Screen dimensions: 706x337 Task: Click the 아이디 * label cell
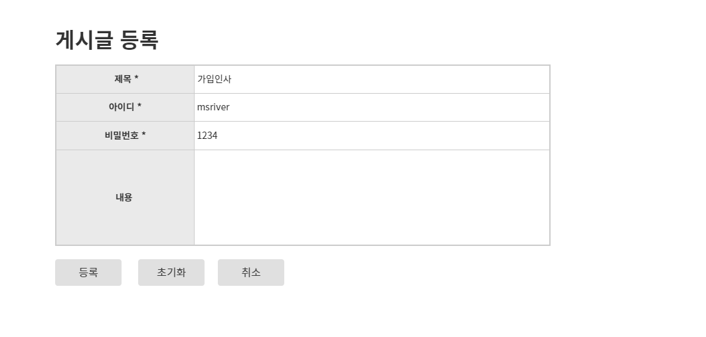125,107
